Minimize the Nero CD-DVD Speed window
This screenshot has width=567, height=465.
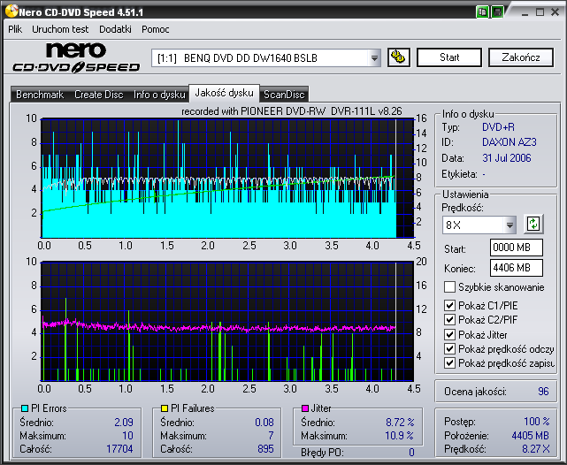tap(525, 12)
